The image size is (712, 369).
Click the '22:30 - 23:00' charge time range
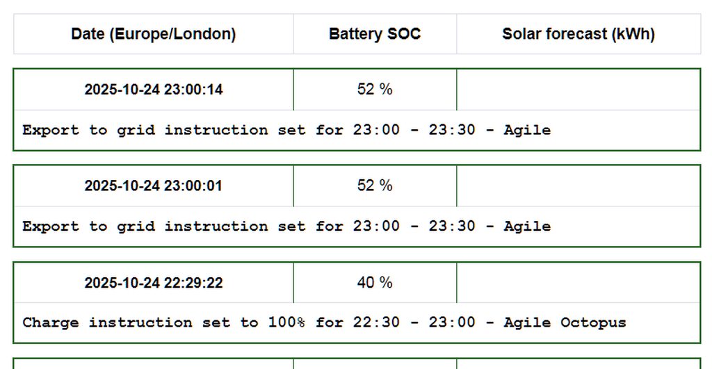[x=414, y=322]
